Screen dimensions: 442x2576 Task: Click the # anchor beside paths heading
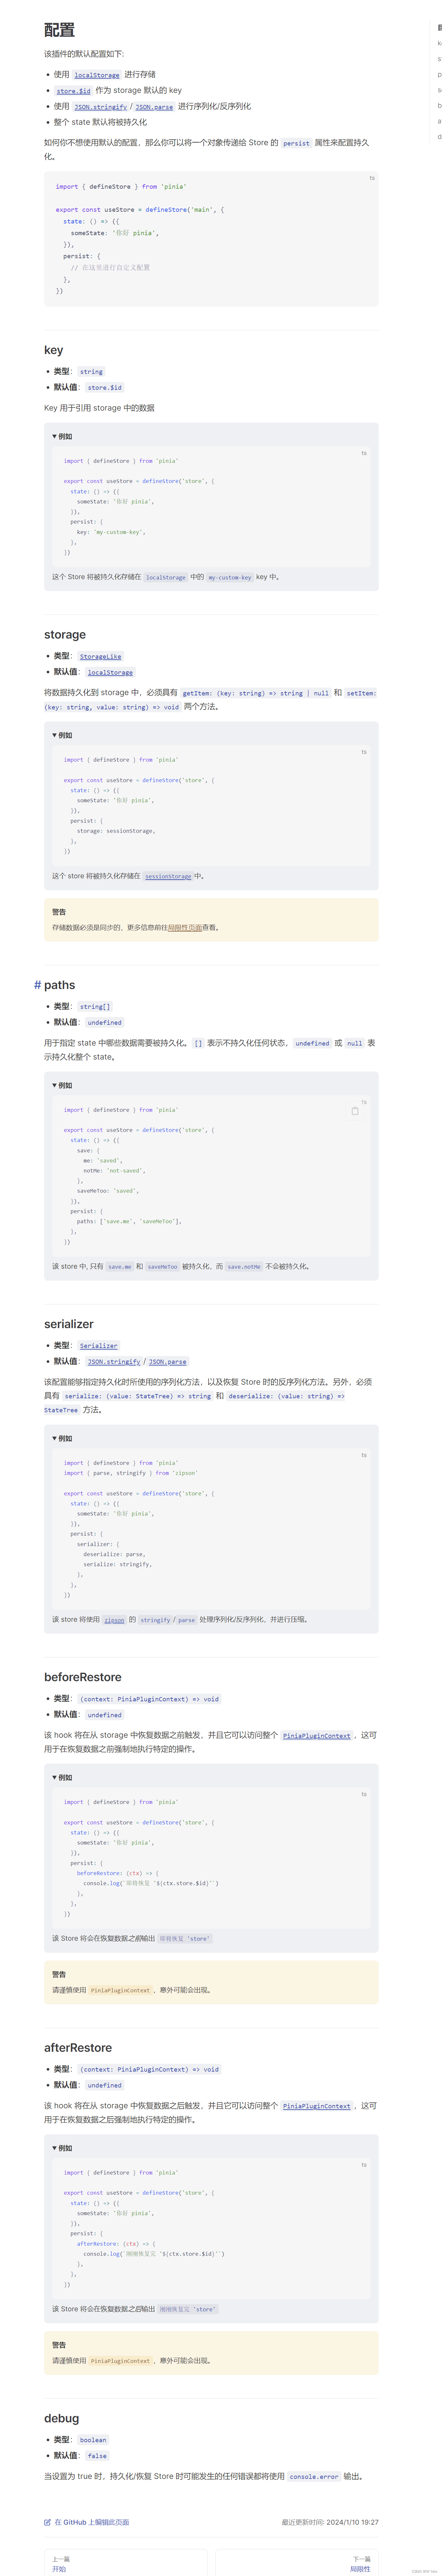38,985
